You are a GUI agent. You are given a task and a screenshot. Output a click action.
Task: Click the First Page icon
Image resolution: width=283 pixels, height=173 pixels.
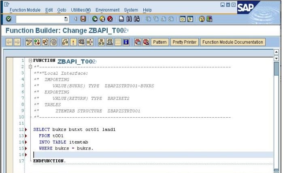click(148, 19)
